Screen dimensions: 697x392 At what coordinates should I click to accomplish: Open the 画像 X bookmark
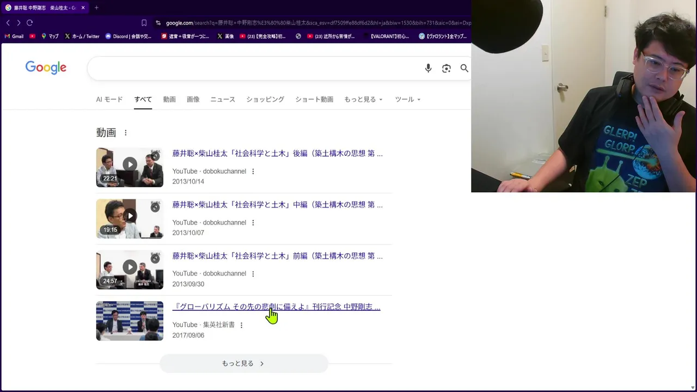[x=225, y=36]
